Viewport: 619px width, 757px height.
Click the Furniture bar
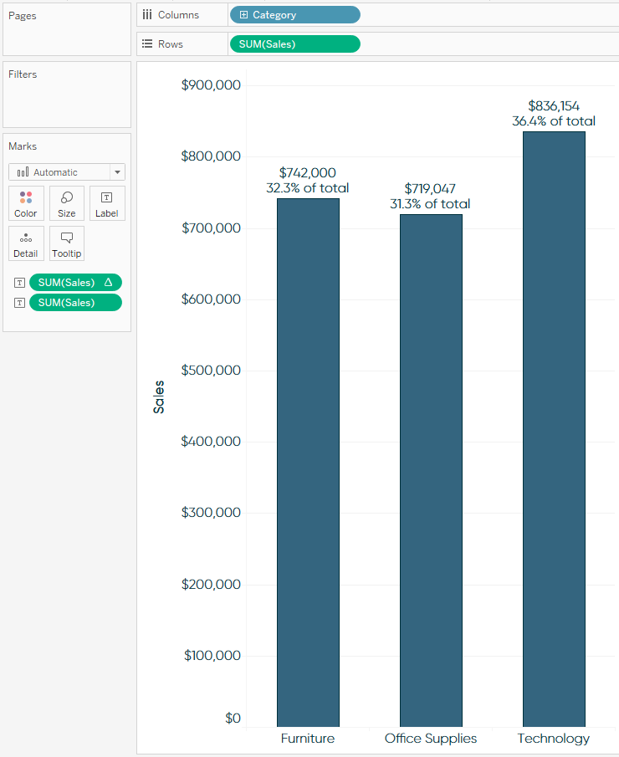[x=308, y=463]
